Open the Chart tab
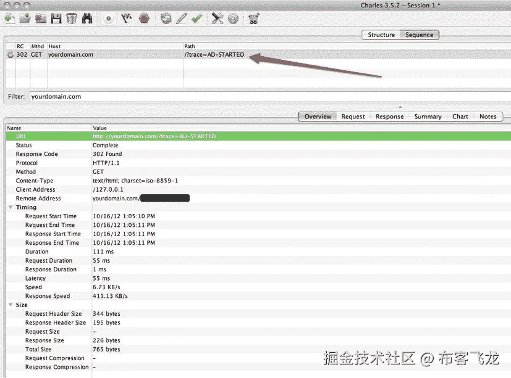The image size is (511, 378). [x=460, y=117]
